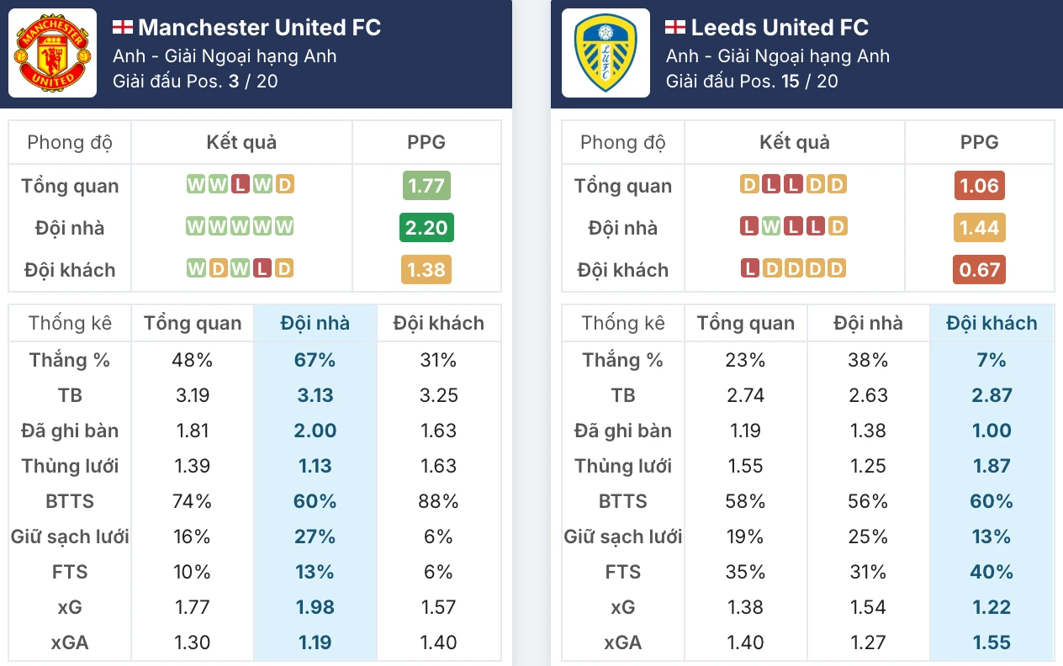This screenshot has height=666, width=1063.
Task: Switch to the Đội khách row for Manchester United
Action: pyautogui.click(x=69, y=270)
